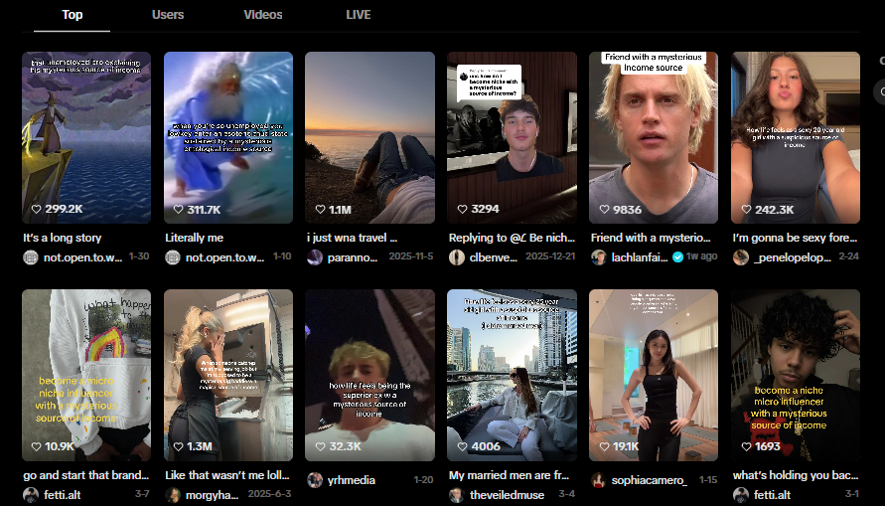The image size is (885, 506).
Task: Open the 'Friend with a mysterious income source' video
Action: click(654, 137)
